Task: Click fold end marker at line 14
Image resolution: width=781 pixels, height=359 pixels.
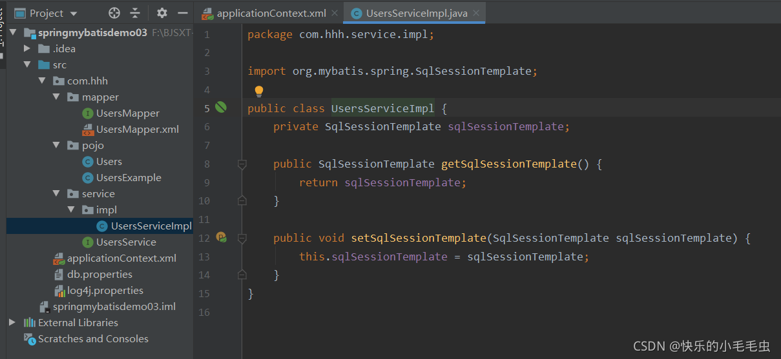Action: pyautogui.click(x=242, y=275)
